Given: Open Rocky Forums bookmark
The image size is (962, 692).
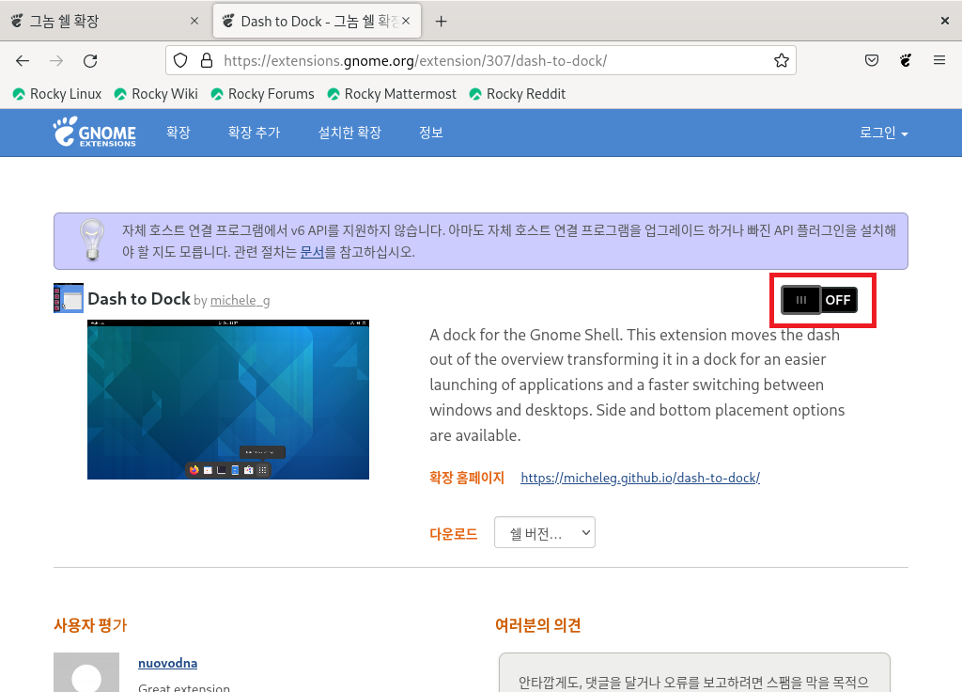Looking at the screenshot, I should (263, 94).
